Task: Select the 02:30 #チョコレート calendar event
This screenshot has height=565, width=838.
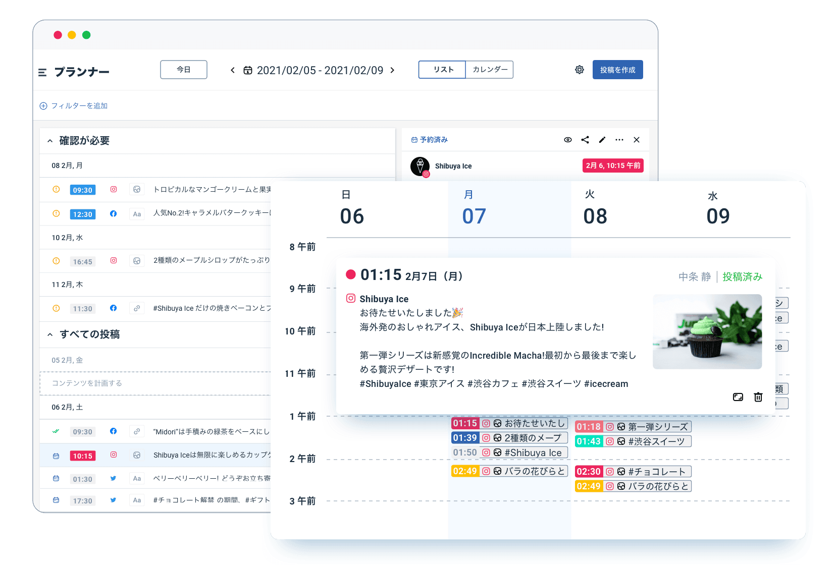Action: point(633,472)
